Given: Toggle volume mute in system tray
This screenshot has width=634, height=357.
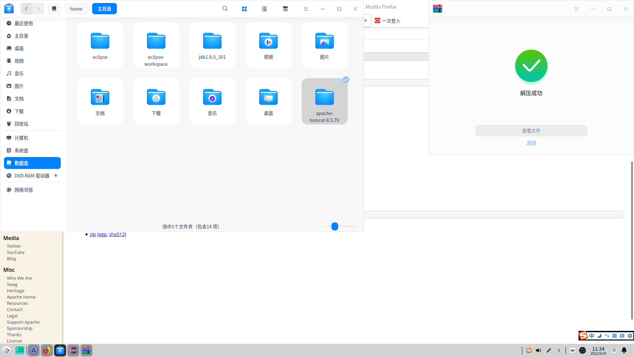Looking at the screenshot, I should [x=539, y=350].
